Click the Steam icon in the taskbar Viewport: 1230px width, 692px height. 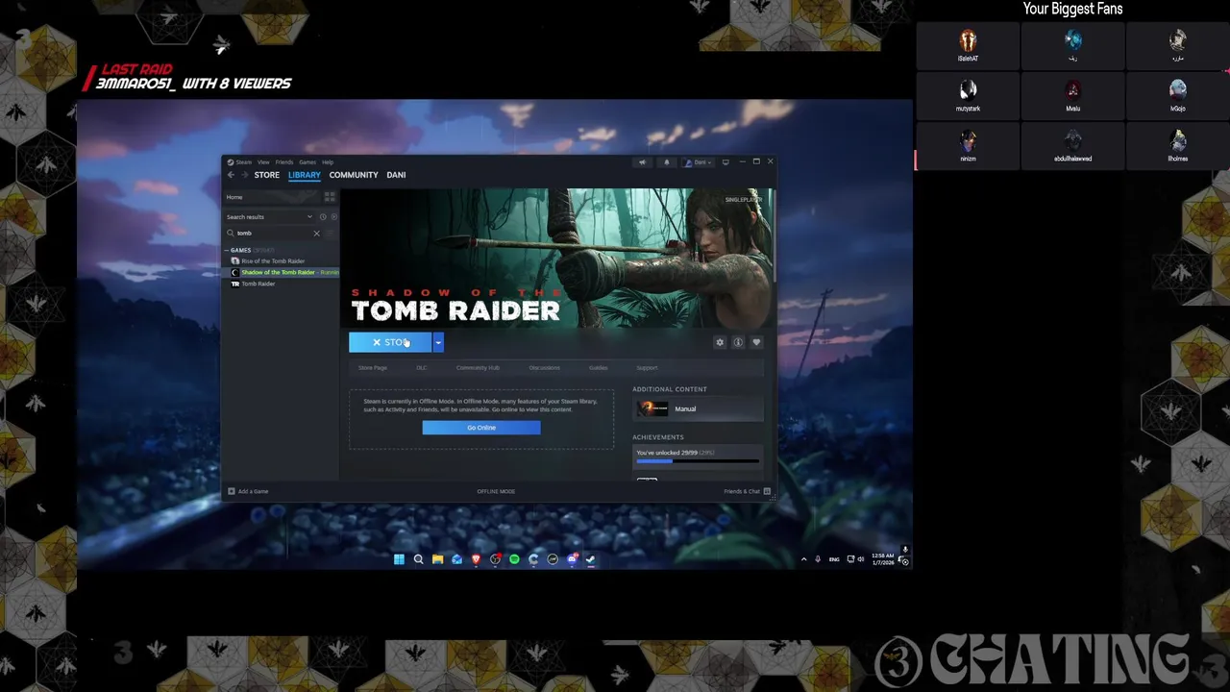tap(591, 559)
